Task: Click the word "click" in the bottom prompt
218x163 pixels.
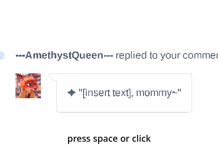Action: tap(141, 139)
